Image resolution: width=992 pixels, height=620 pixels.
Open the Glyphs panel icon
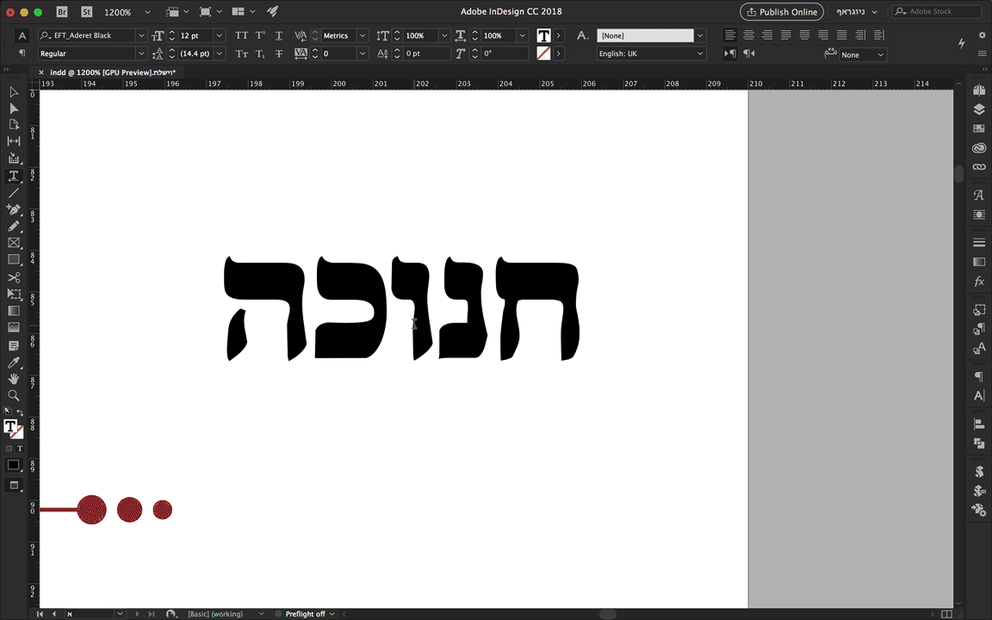(x=979, y=195)
